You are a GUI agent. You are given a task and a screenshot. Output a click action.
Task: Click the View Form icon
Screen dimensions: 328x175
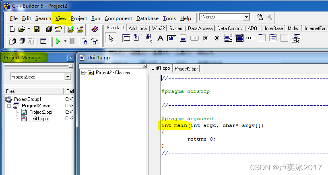click(22, 41)
